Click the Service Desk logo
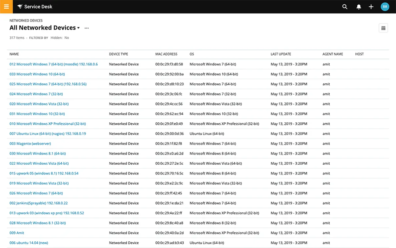 click(35, 7)
